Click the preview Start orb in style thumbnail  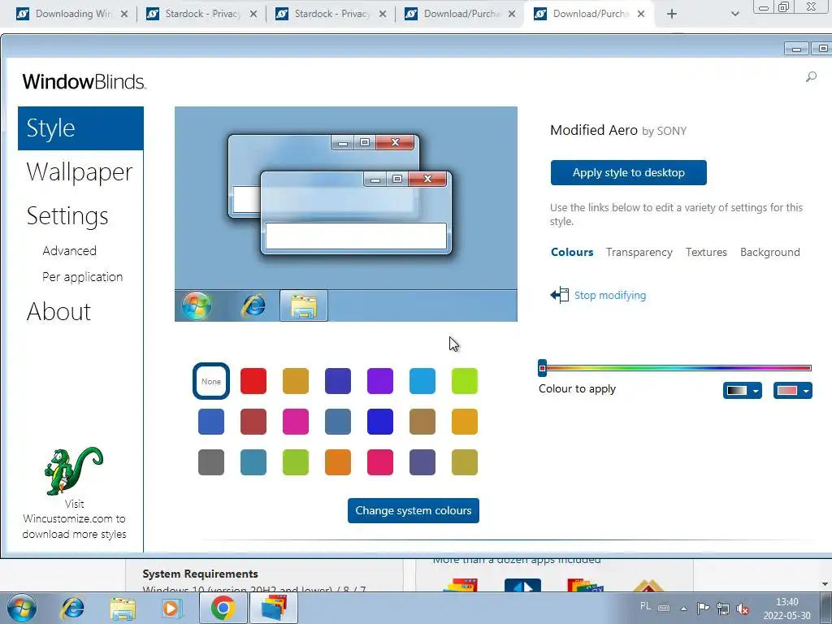coord(197,305)
